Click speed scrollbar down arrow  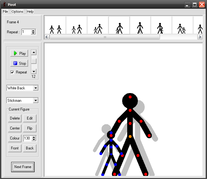[34, 71]
